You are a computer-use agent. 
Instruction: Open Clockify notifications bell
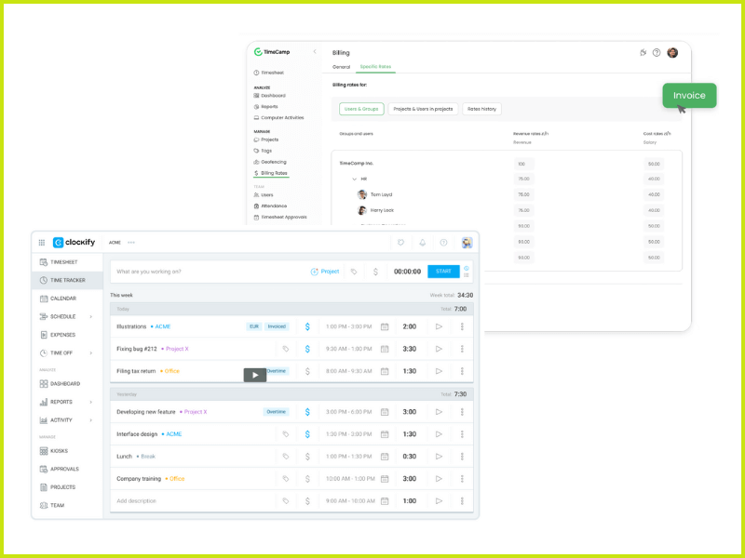(422, 243)
